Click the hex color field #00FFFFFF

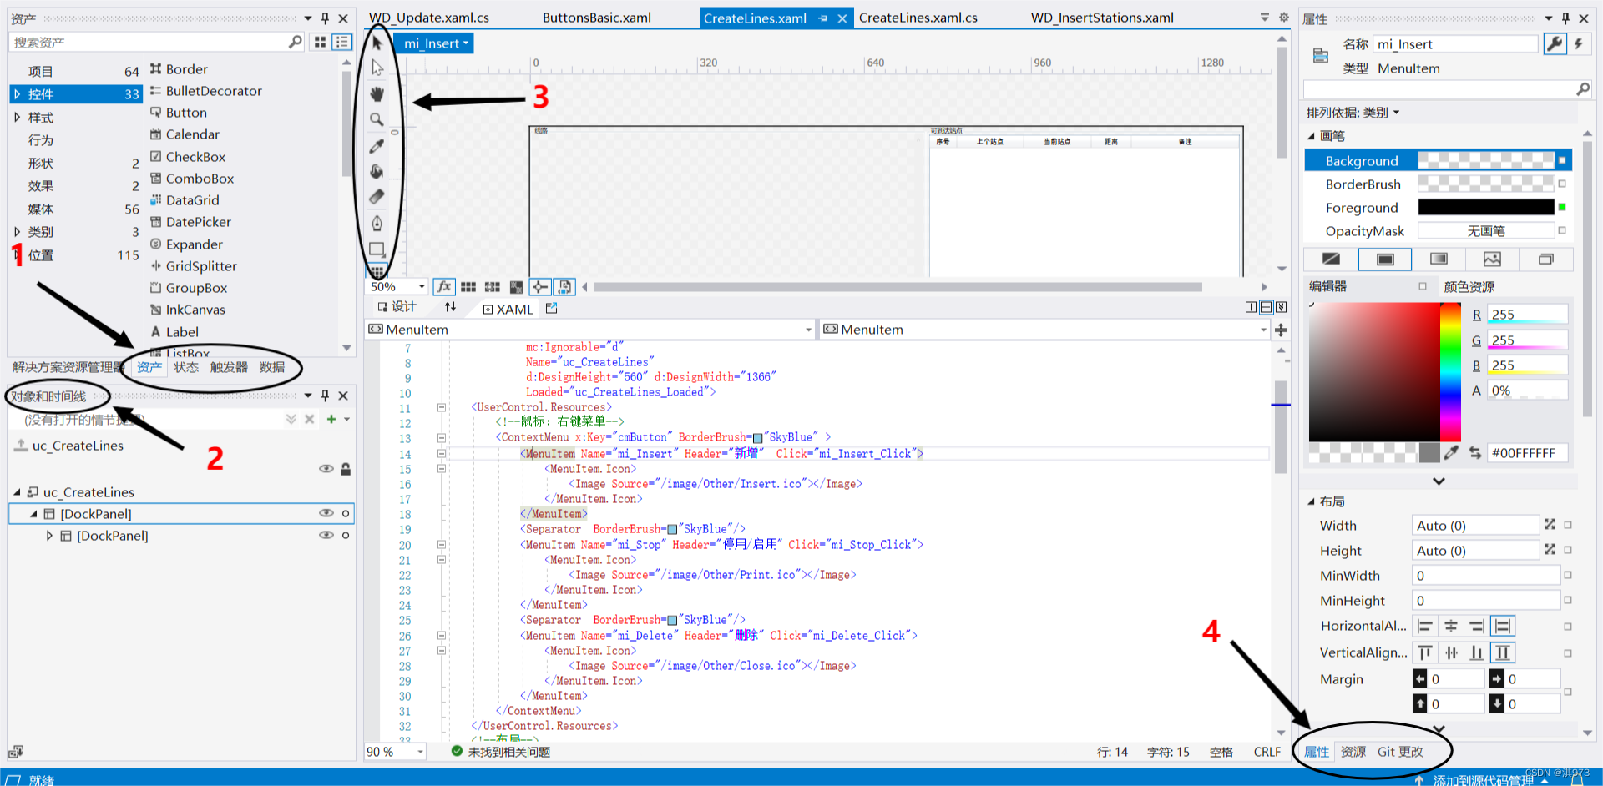(1527, 453)
